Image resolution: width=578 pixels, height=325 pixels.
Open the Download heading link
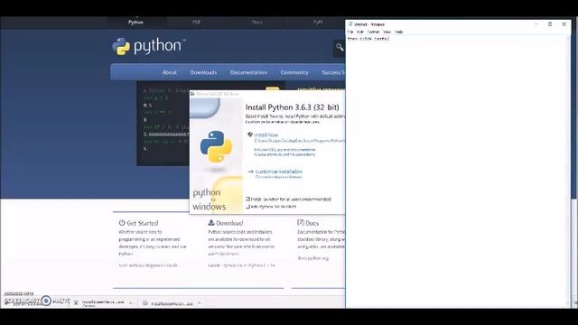click(x=229, y=223)
